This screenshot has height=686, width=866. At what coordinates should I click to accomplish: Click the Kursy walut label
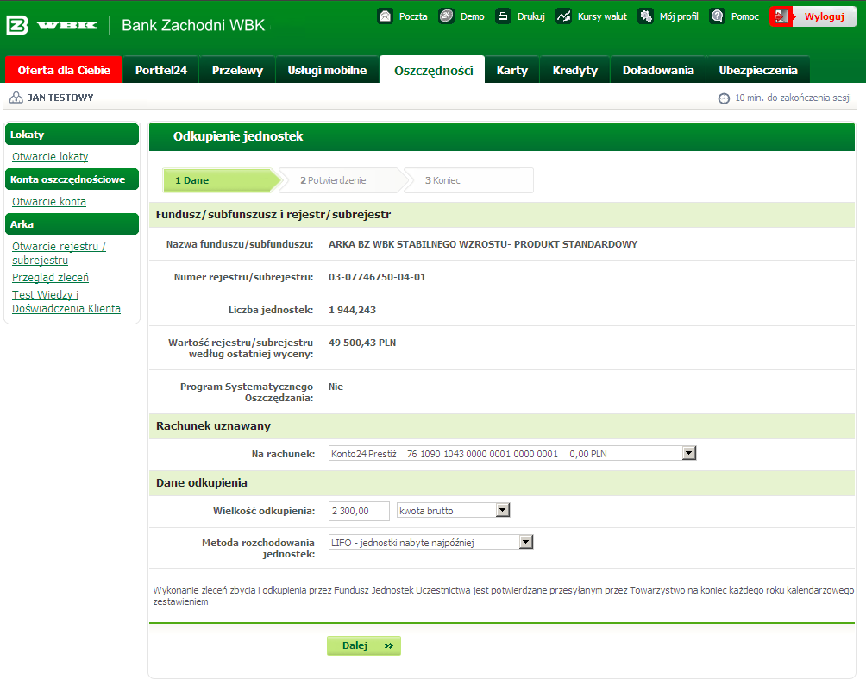point(602,16)
